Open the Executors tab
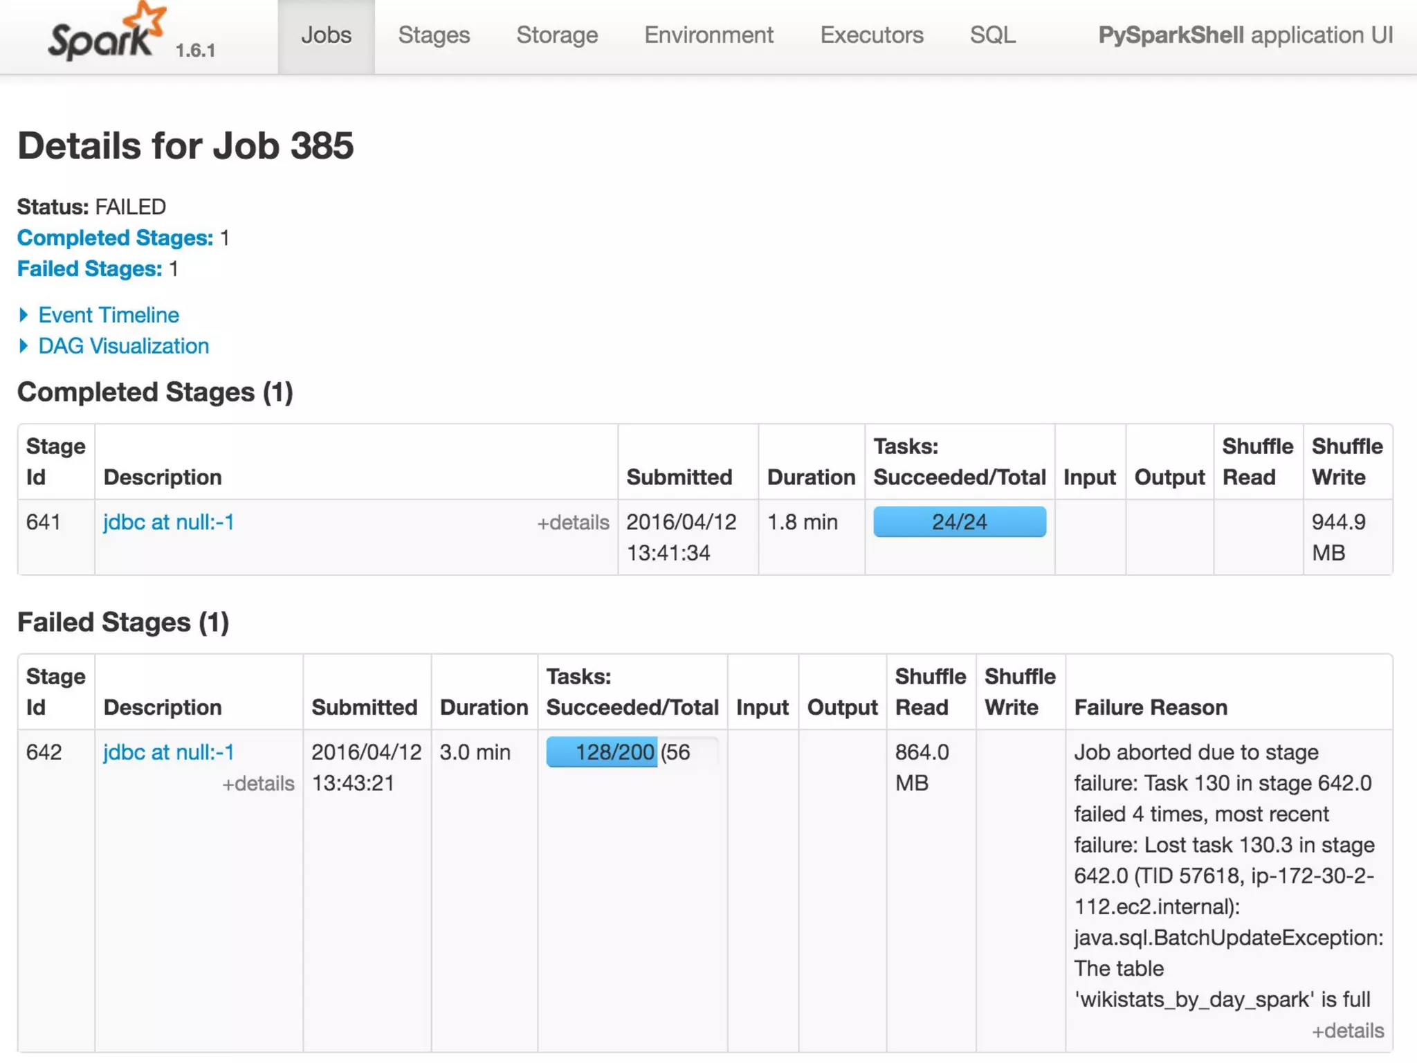Viewport: 1417px width, 1063px height. coord(871,35)
